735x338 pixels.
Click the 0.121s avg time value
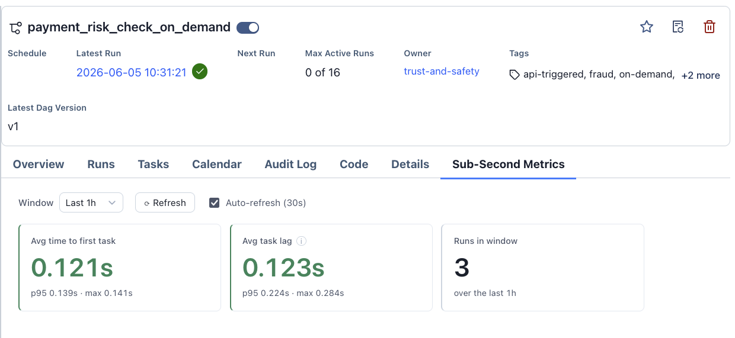[x=72, y=268]
